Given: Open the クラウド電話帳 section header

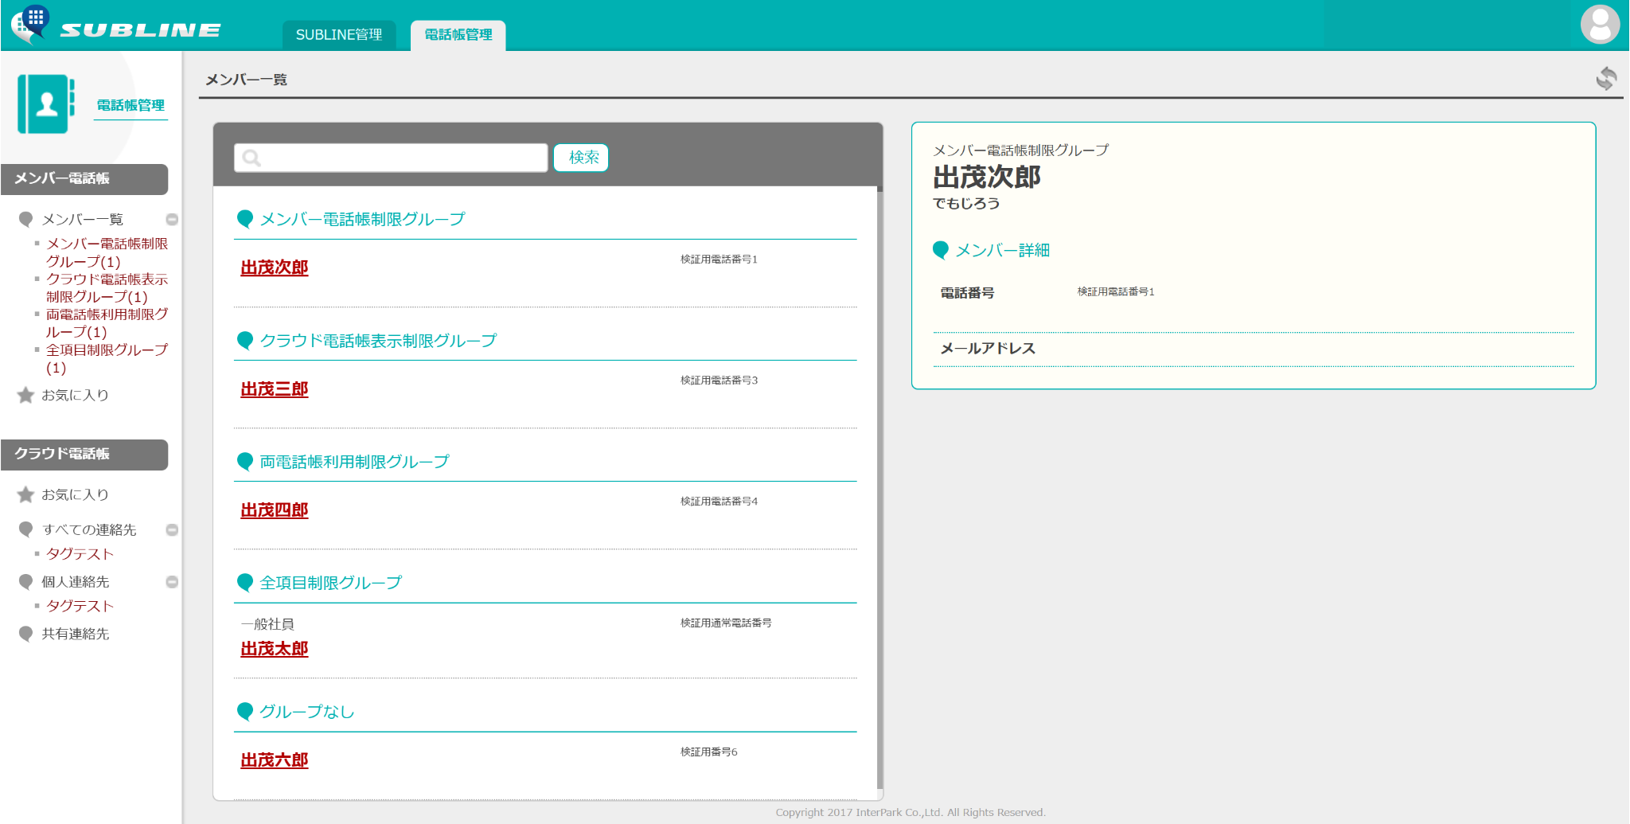Looking at the screenshot, I should pyautogui.click(x=84, y=455).
